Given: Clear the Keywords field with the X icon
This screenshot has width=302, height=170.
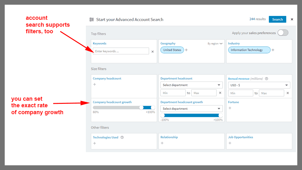Looking at the screenshot, I should (153, 51).
